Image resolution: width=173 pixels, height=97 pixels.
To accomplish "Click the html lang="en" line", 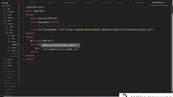I will 35,11.
